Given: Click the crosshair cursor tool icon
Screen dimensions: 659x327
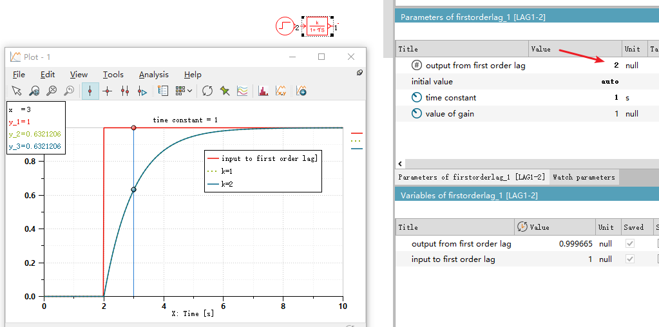Looking at the screenshot, I should pos(108,91).
